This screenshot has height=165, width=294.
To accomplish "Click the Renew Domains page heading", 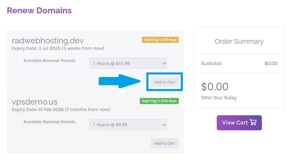I will coord(39,10).
